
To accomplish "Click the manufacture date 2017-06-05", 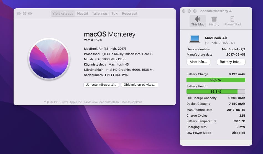I will (x=236, y=54).
